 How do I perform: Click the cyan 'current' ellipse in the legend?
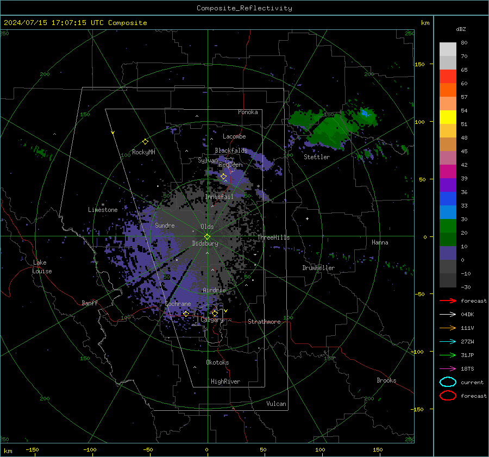[448, 382]
